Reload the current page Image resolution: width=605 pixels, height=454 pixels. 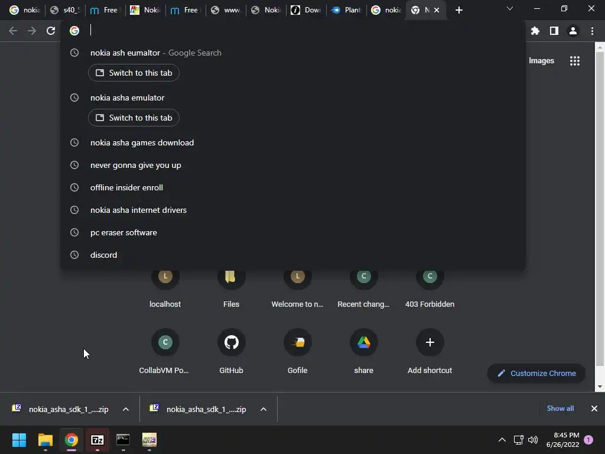coord(51,31)
